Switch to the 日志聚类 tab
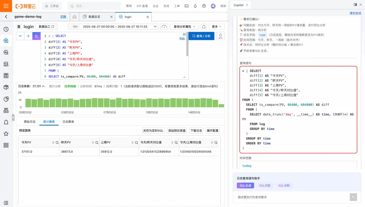365x207 pixels. coord(68,121)
